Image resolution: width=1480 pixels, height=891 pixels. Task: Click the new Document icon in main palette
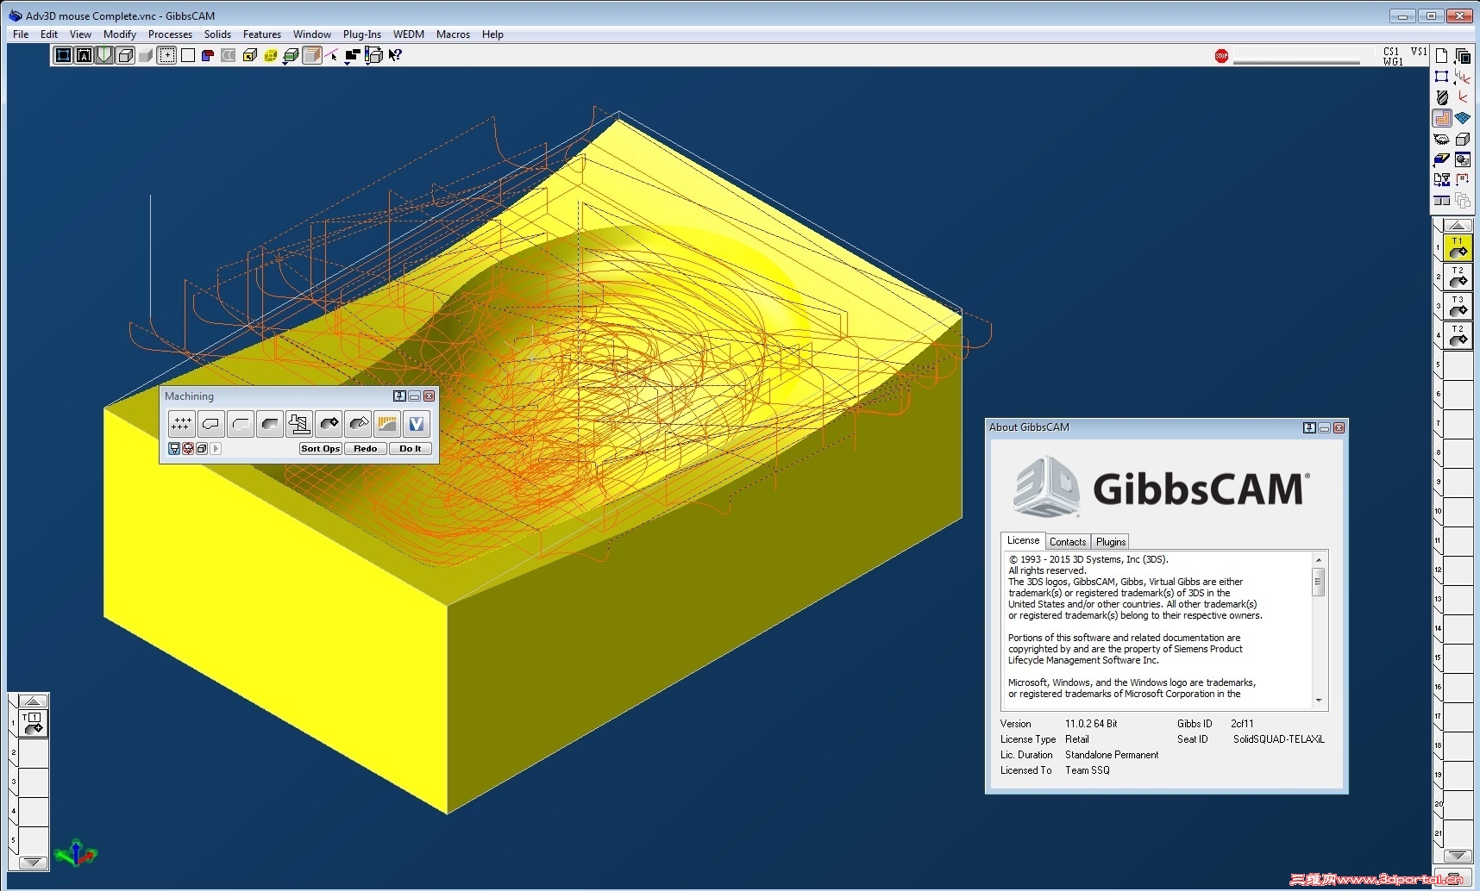pyautogui.click(x=1442, y=56)
